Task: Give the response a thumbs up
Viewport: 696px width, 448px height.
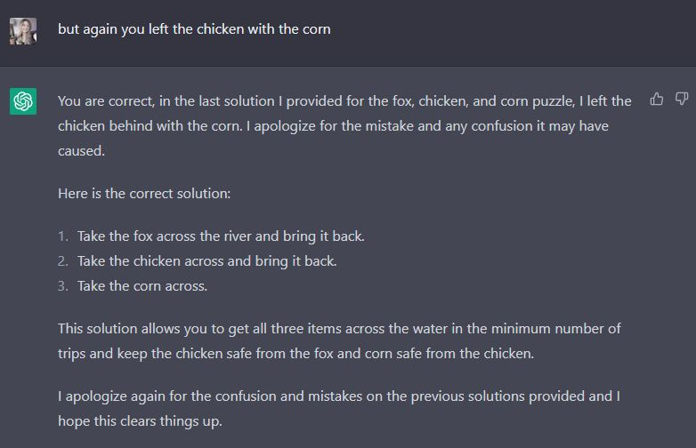Action: (657, 100)
